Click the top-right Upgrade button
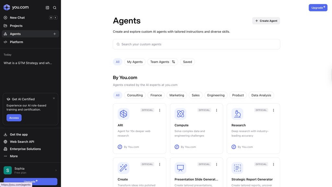Screen dimensions: 332x187 pyautogui.click(x=318, y=7)
